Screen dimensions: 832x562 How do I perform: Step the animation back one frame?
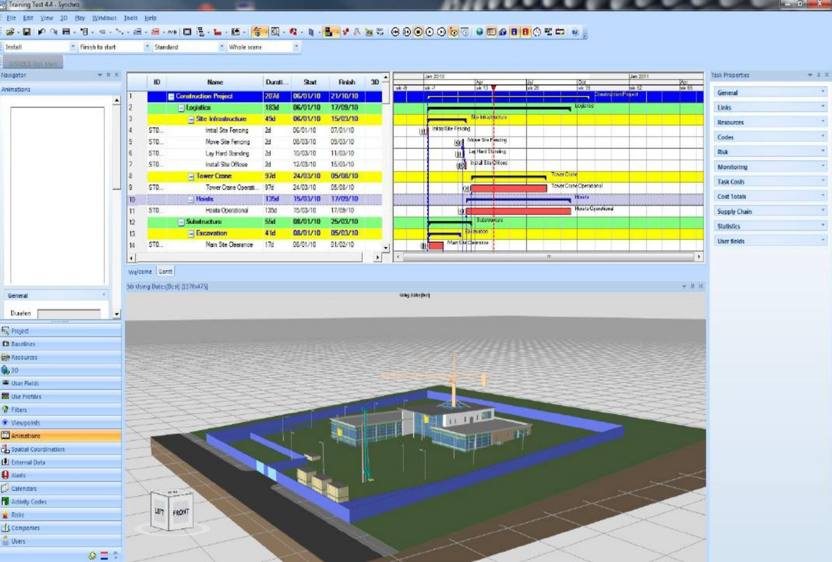coord(407,32)
